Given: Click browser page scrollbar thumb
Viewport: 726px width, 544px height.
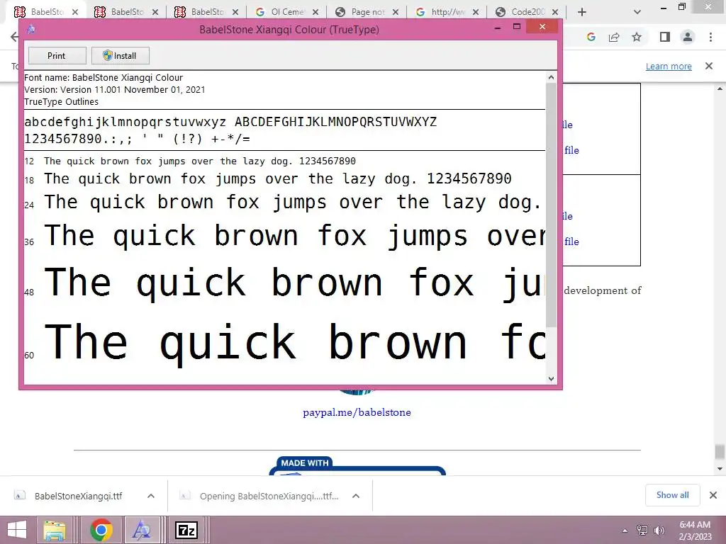Looking at the screenshot, I should coord(720,451).
